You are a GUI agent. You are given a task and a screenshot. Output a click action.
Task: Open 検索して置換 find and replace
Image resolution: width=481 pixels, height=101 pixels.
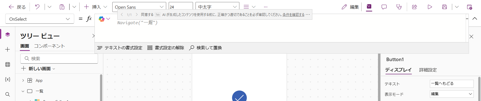[x=206, y=48]
